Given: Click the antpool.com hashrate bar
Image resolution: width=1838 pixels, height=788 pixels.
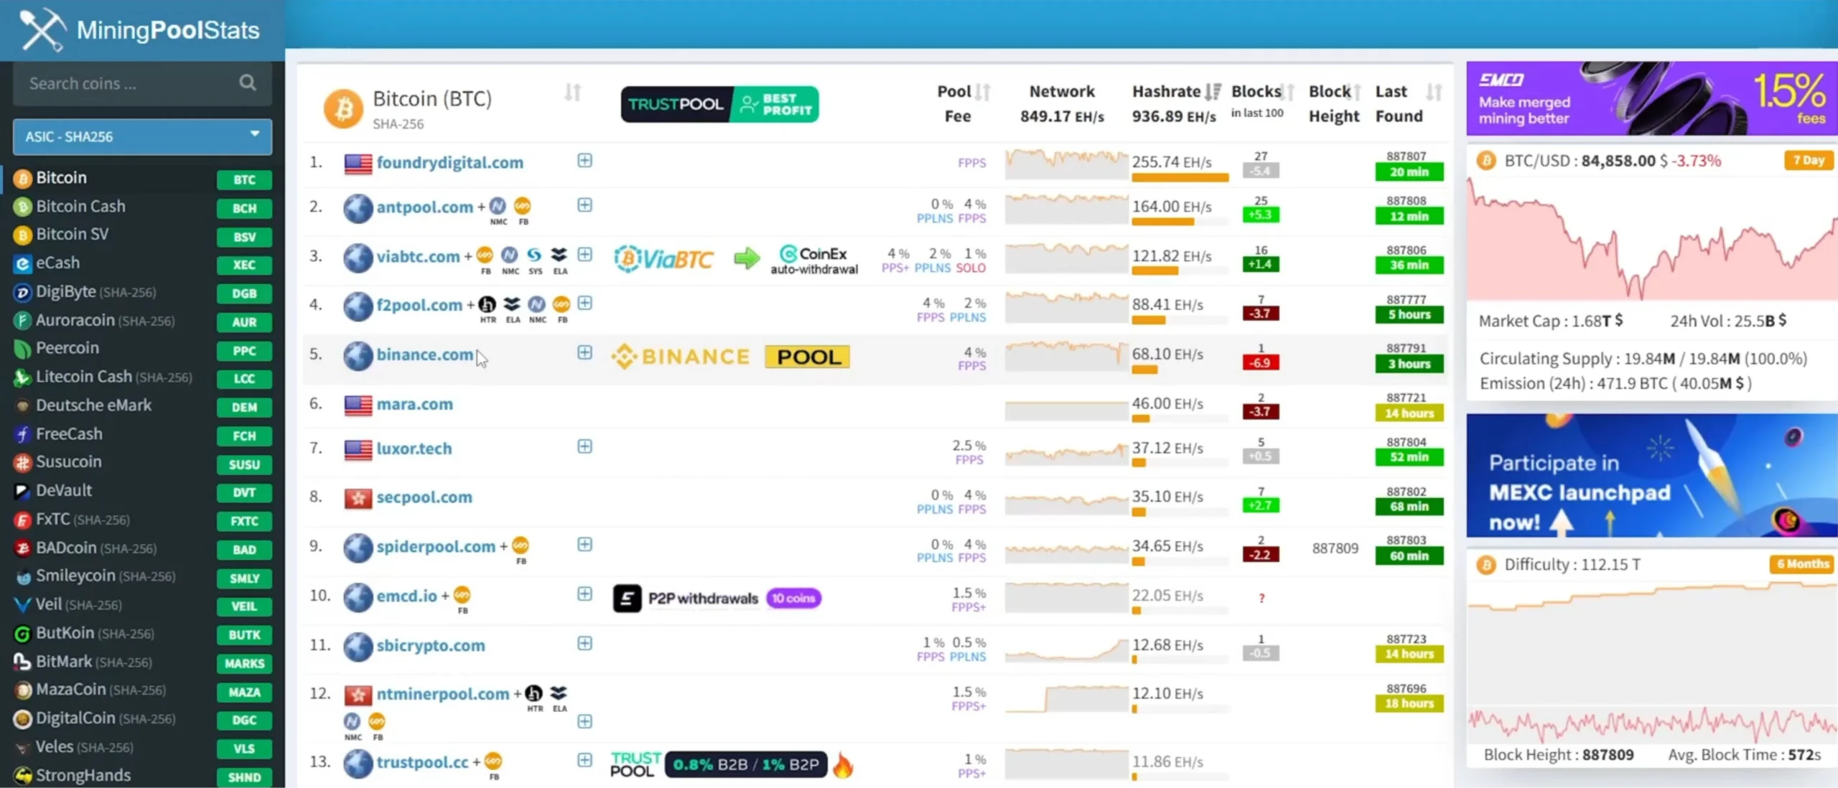Looking at the screenshot, I should 1180,222.
